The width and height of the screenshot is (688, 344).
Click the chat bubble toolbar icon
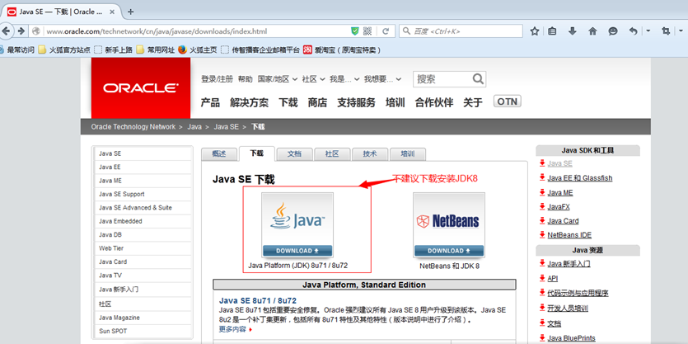pos(612,31)
